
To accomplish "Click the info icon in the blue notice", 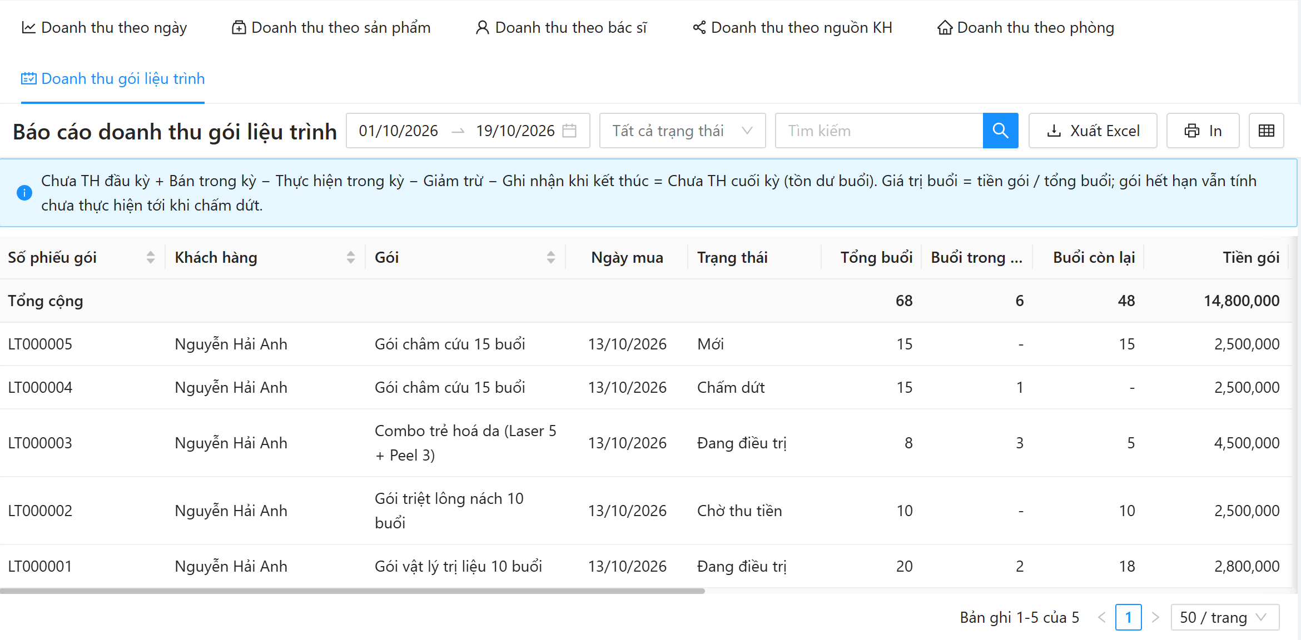I will click(24, 193).
